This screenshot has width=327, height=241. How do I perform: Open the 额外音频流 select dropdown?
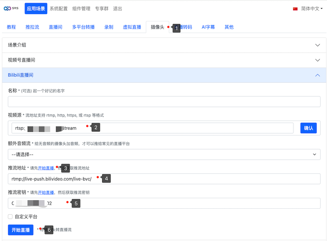[164, 155]
